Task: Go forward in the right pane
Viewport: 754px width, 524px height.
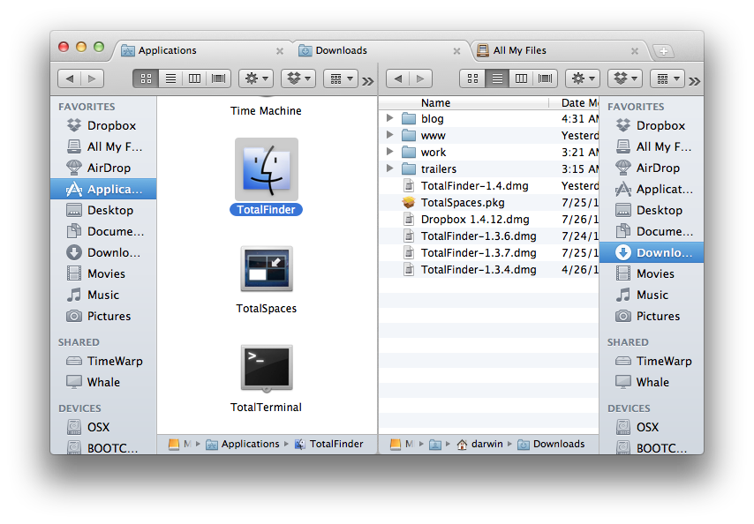Action: pyautogui.click(x=421, y=79)
